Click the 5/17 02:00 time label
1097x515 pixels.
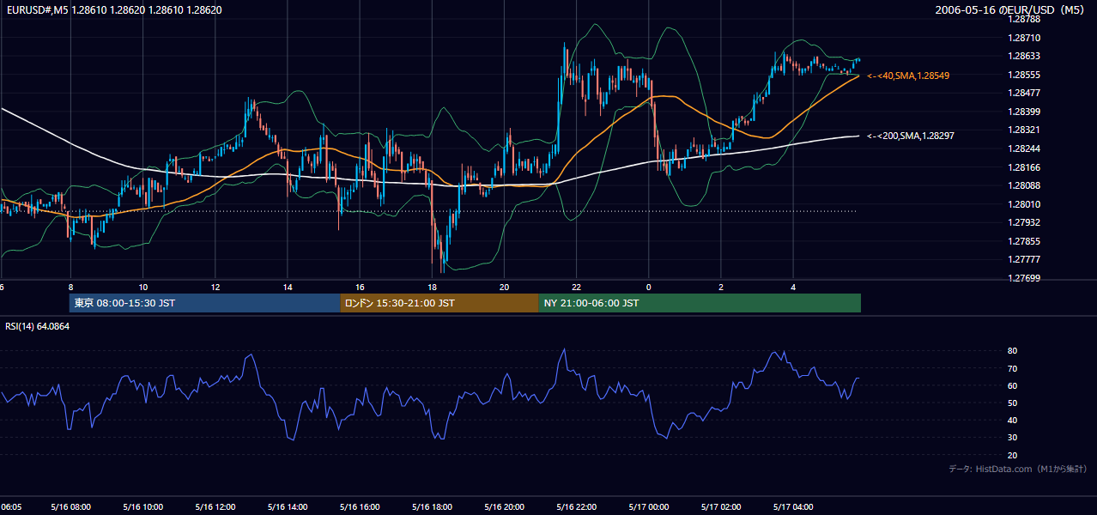coord(721,507)
